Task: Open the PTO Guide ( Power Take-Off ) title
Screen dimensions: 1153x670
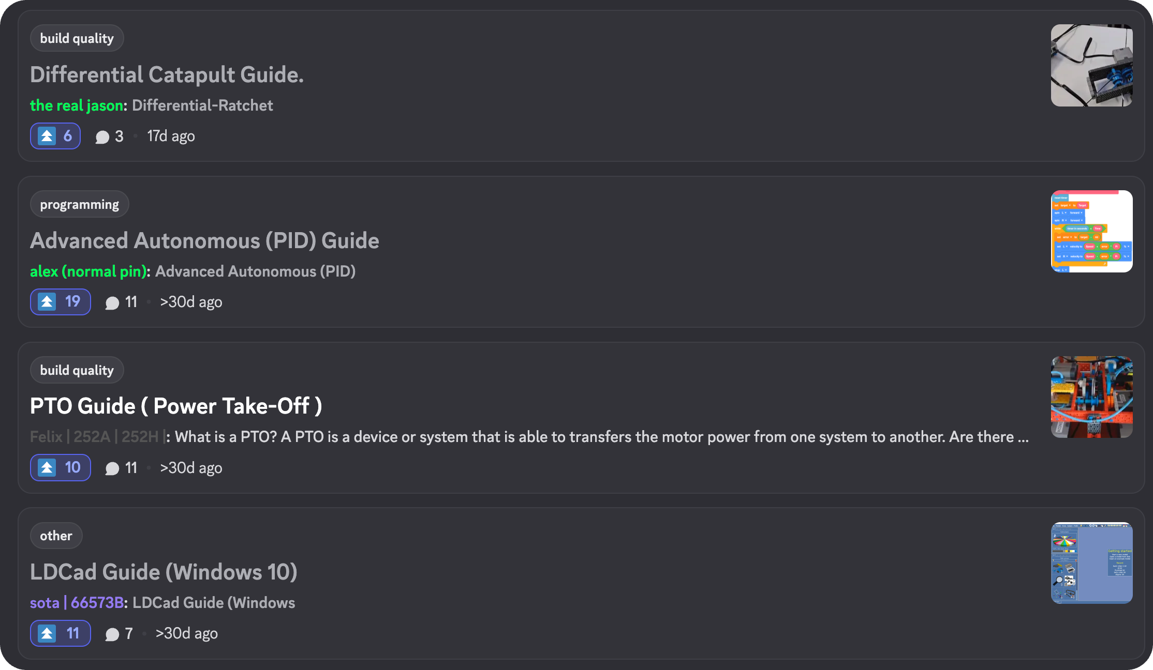Action: tap(176, 406)
